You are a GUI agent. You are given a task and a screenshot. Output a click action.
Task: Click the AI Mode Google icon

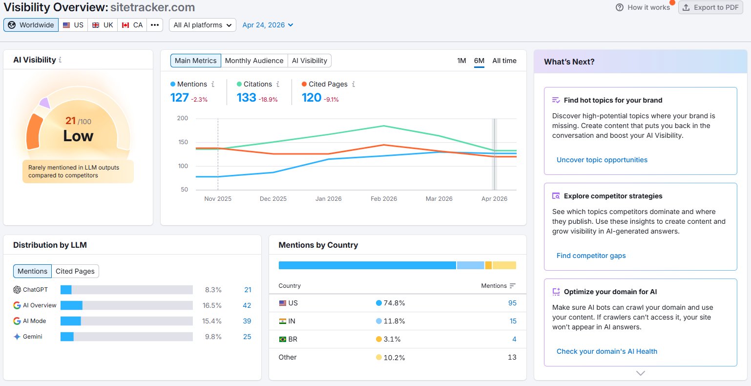[17, 321]
